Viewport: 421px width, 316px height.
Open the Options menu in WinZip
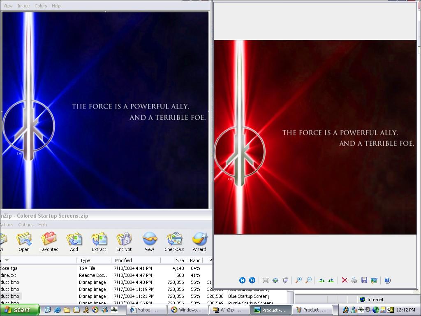[25, 225]
